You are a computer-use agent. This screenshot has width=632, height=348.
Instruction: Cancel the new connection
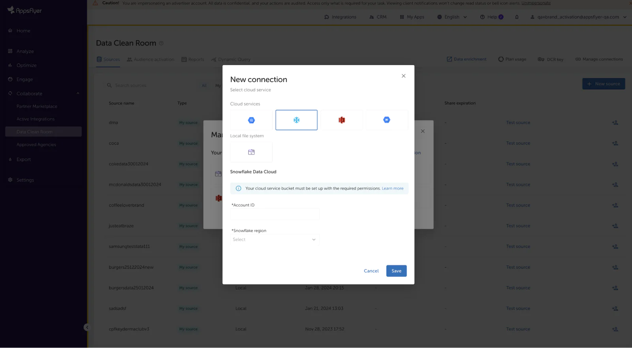pos(371,271)
